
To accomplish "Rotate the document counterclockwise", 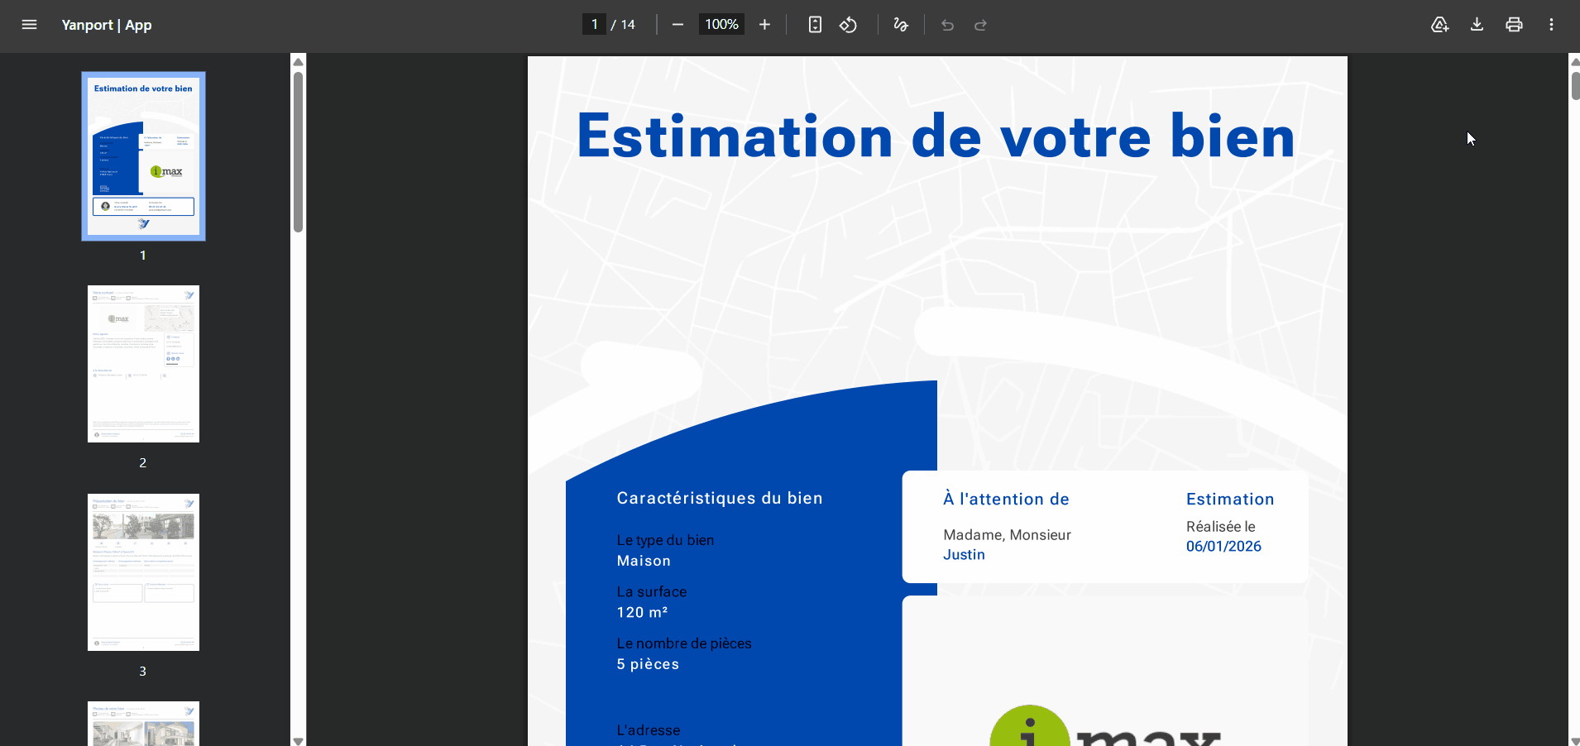I will coord(848,25).
